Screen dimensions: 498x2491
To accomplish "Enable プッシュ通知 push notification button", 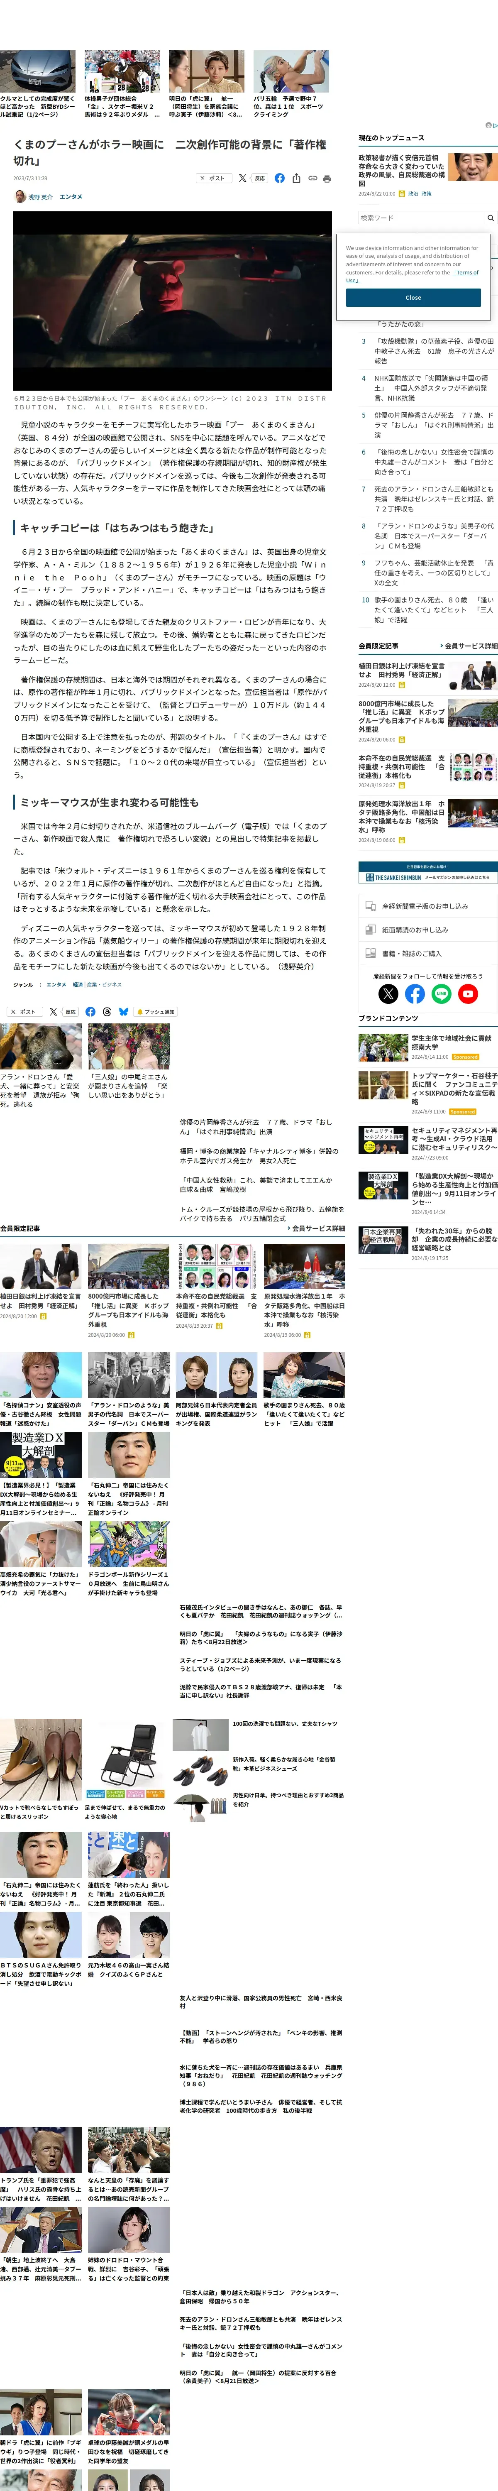I will click(x=156, y=1011).
